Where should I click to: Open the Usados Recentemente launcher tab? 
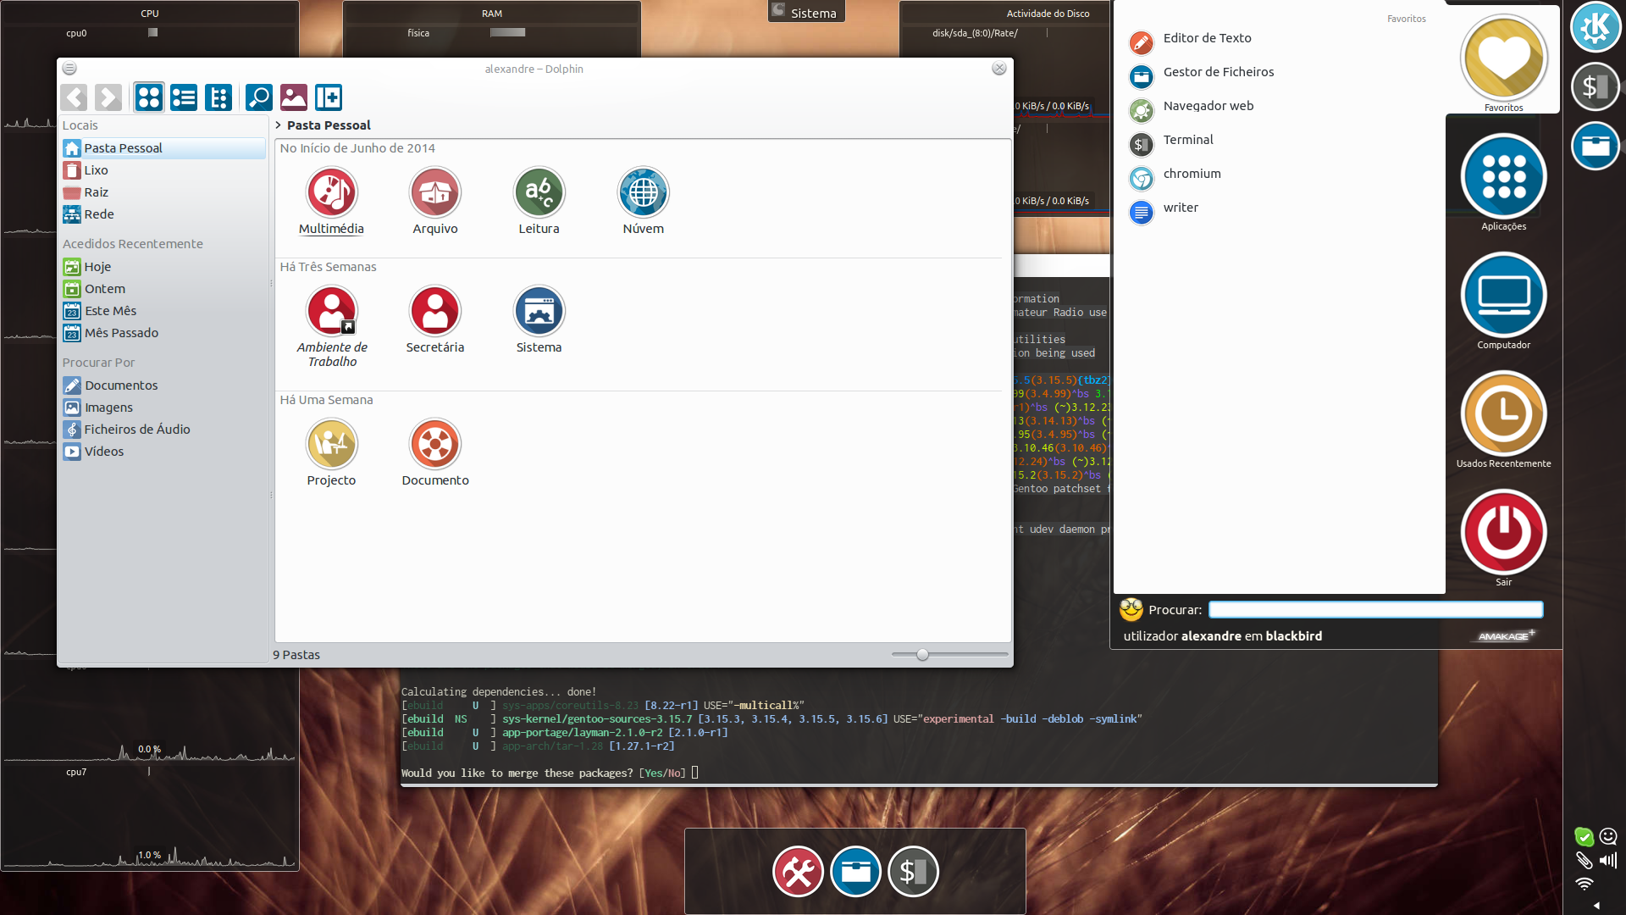click(x=1503, y=415)
